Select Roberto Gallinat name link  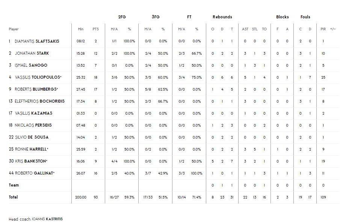[35, 173]
